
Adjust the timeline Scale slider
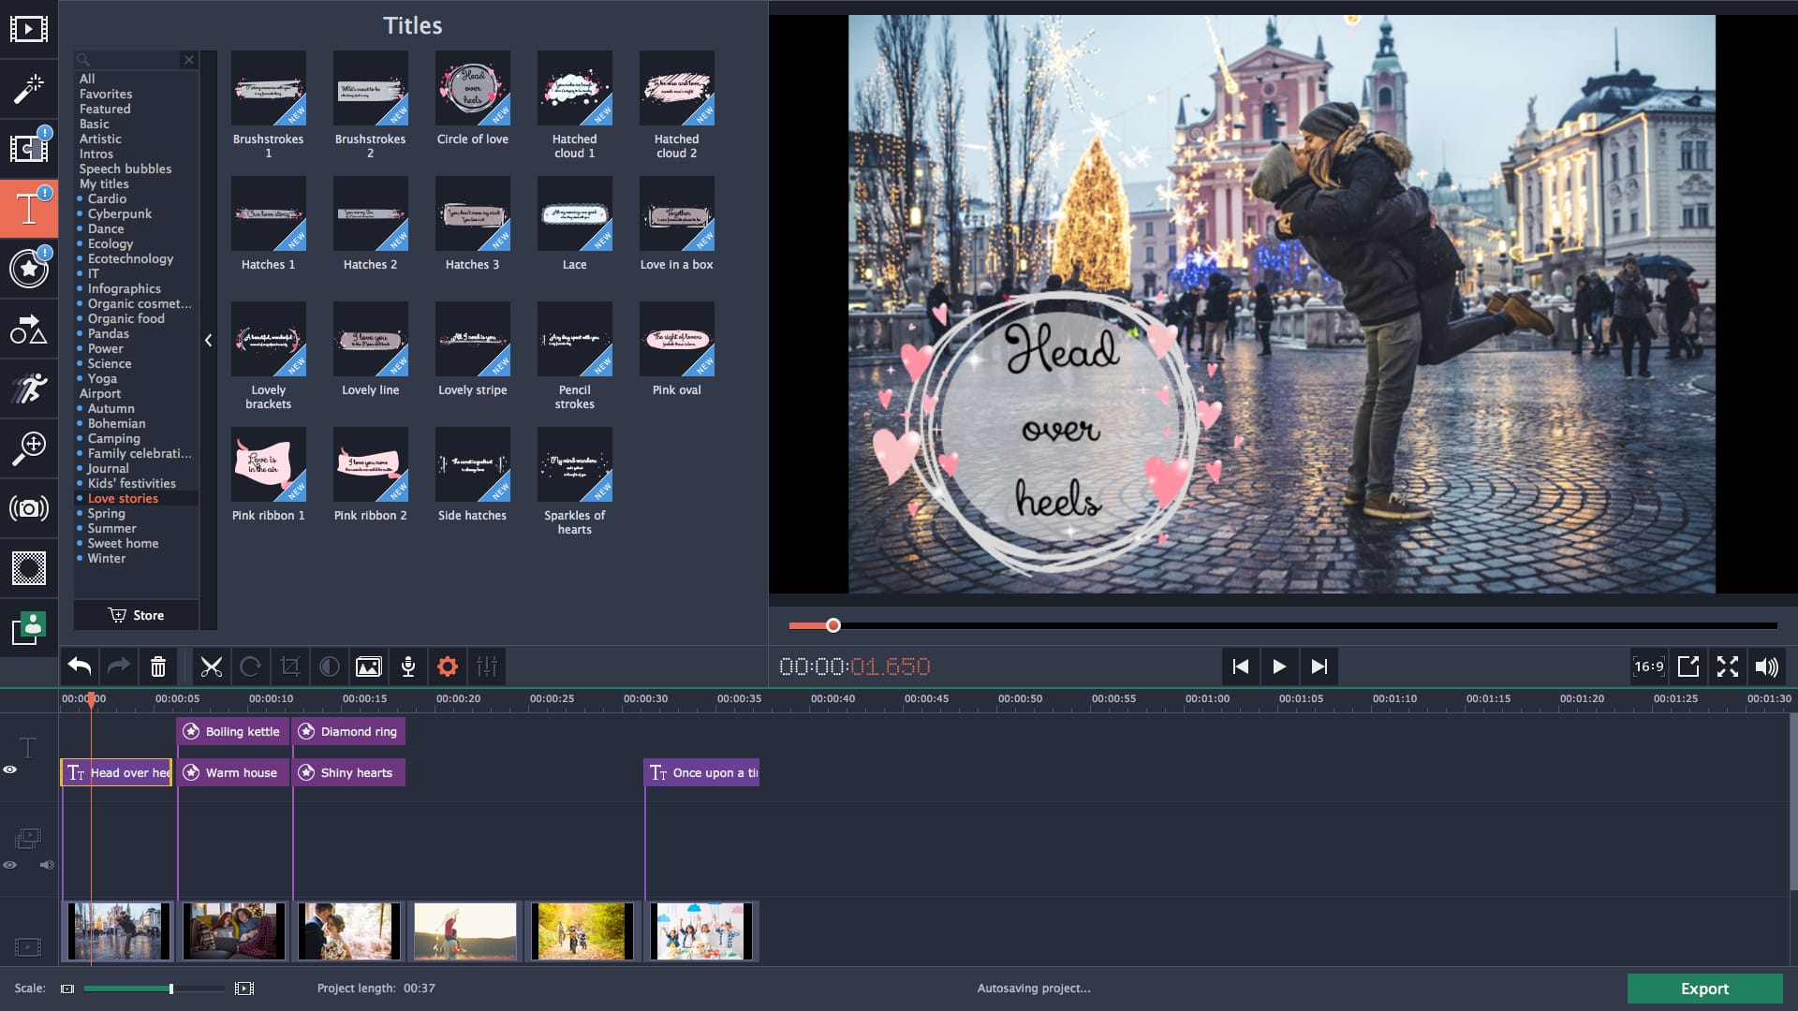pos(170,988)
